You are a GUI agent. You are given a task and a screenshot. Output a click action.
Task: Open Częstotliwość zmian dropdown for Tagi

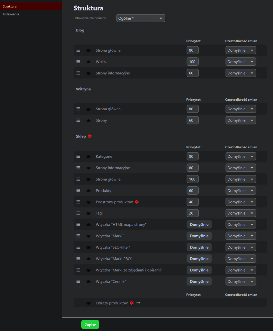pyautogui.click(x=241, y=213)
